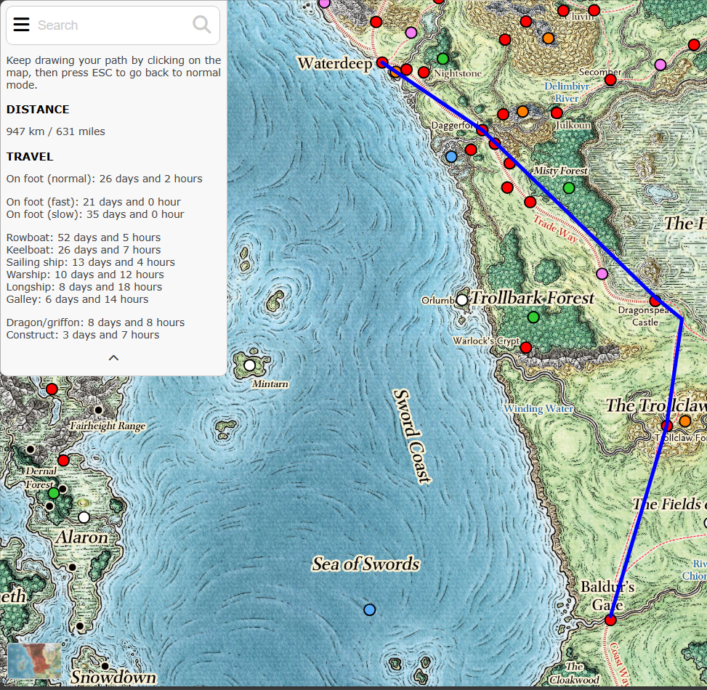Click the Sword Coast map label
This screenshot has height=690, width=707.
point(411,435)
